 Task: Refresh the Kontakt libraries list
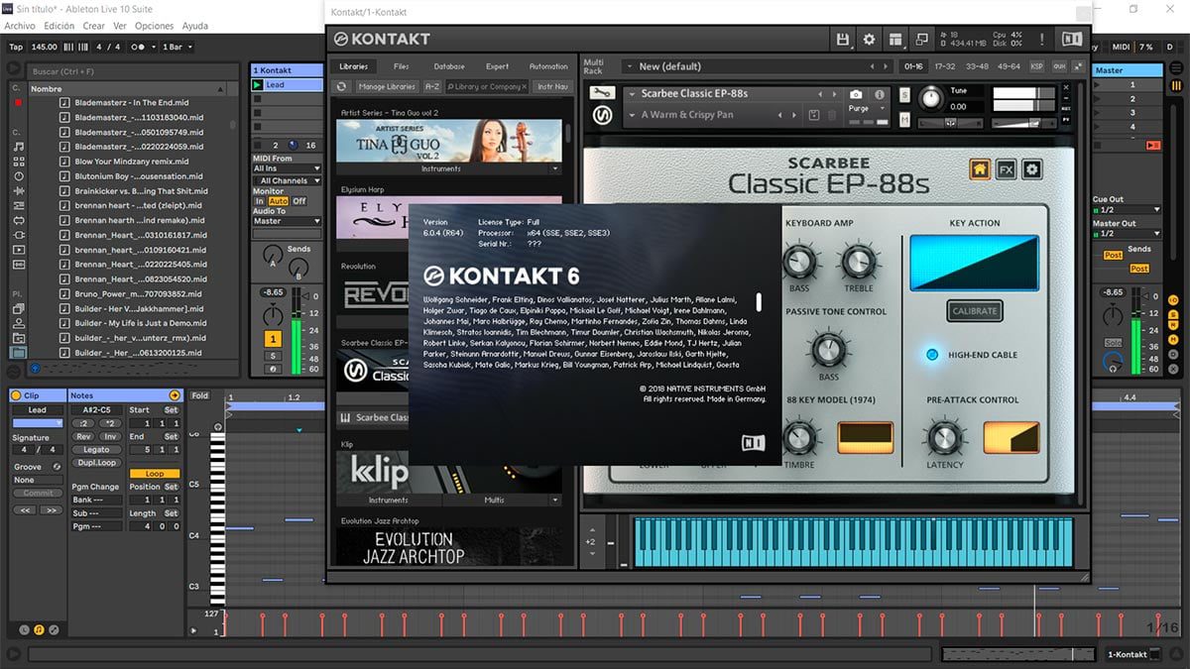[342, 87]
